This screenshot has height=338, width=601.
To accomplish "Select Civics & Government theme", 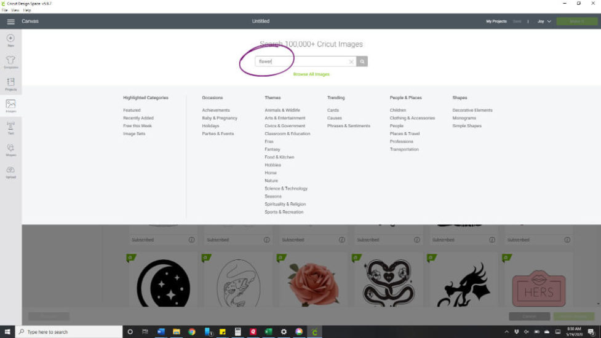I will 285,126.
